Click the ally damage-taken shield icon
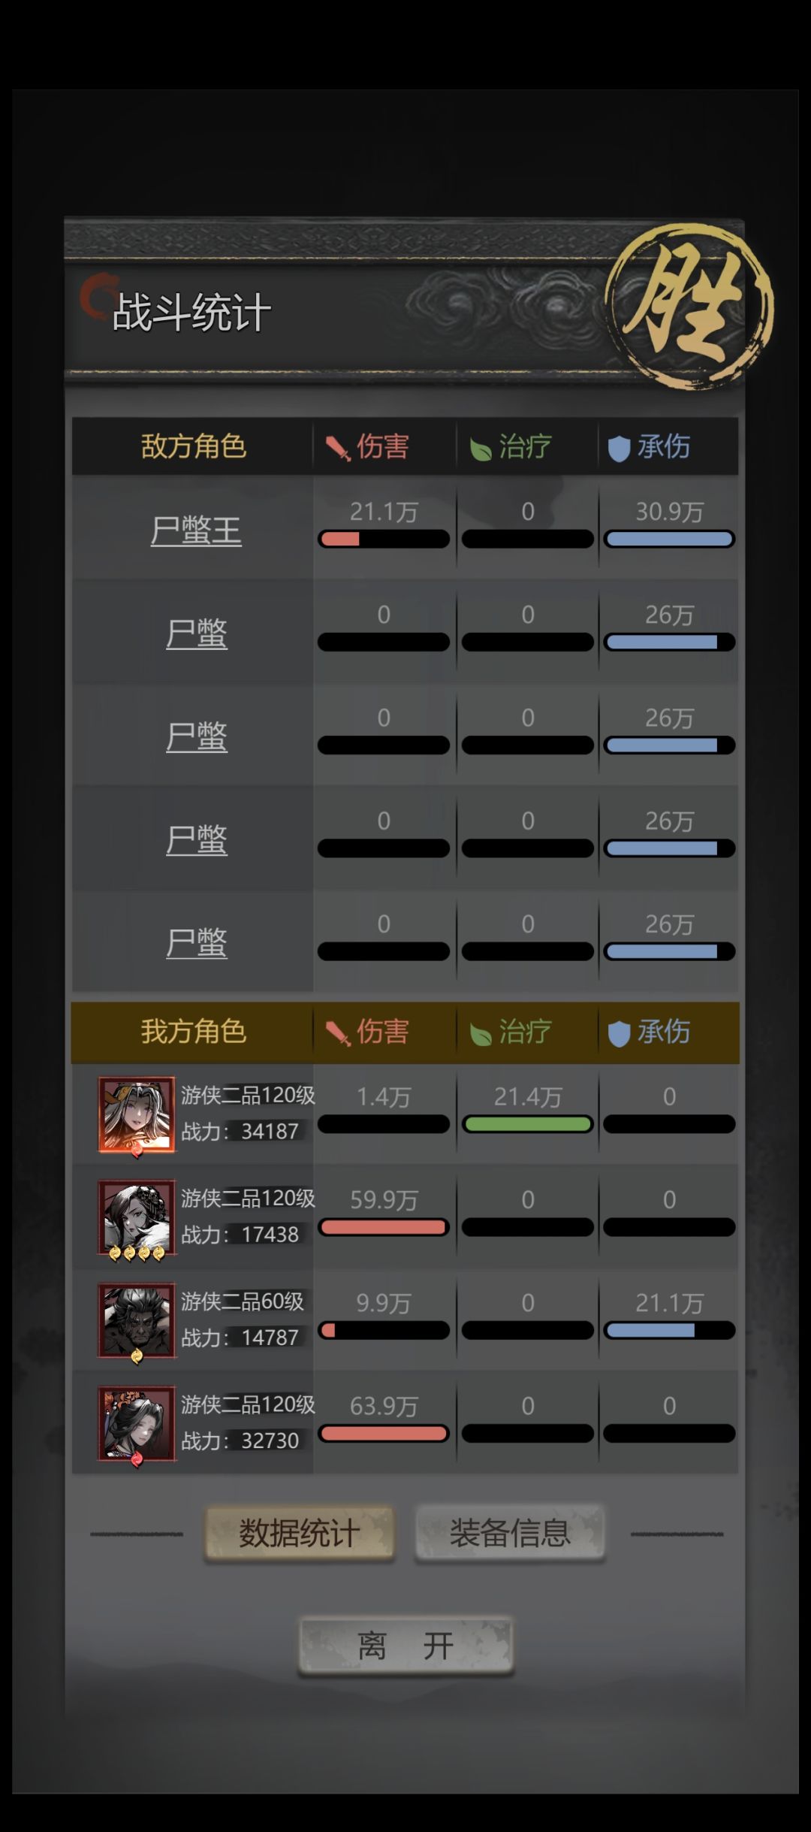Image resolution: width=811 pixels, height=1832 pixels. click(618, 1034)
